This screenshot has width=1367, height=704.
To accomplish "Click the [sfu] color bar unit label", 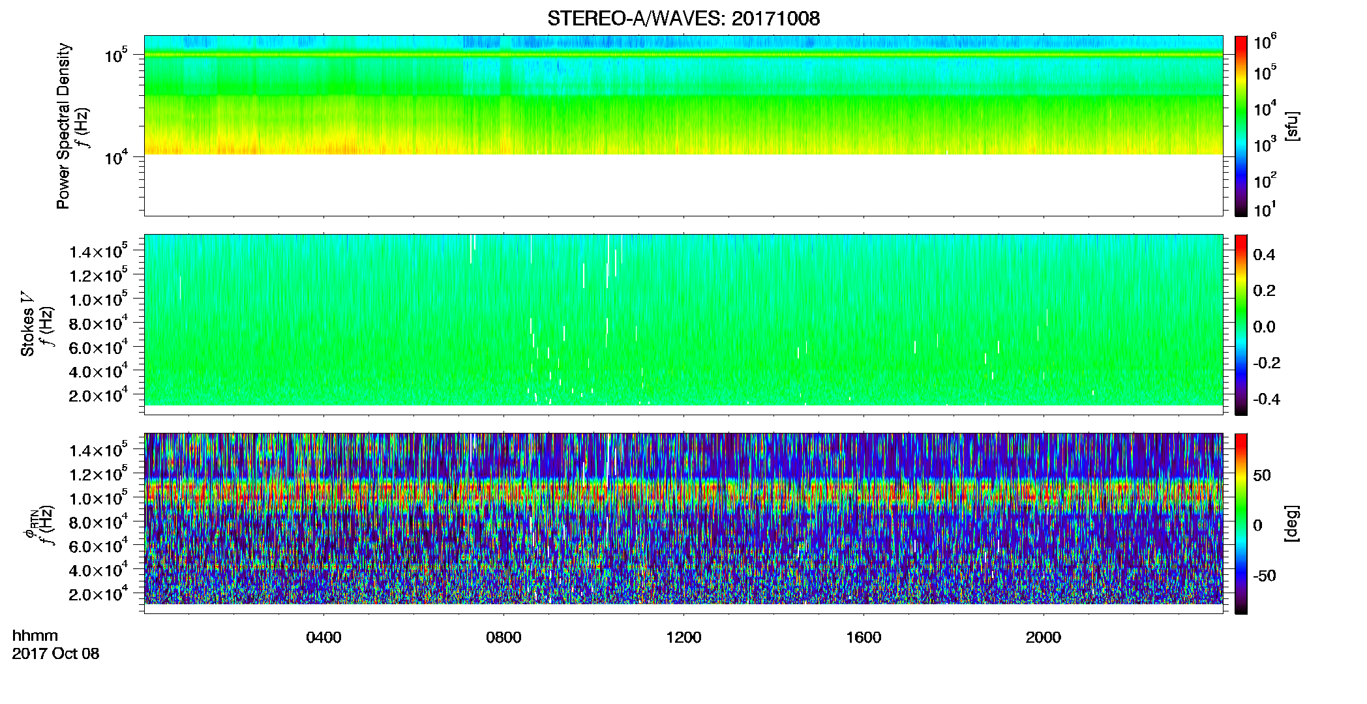I will [x=1292, y=126].
